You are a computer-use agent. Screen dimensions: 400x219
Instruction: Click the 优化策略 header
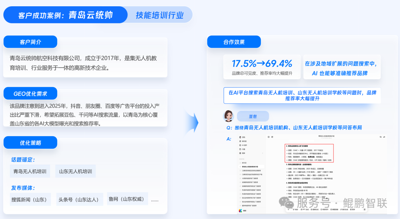point(30,143)
